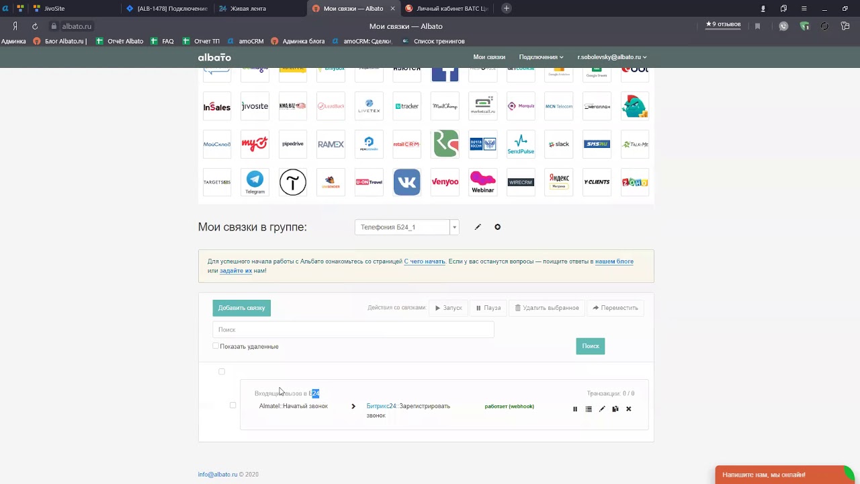
Task: Choose the LeadBack service tile
Action: (x=331, y=106)
